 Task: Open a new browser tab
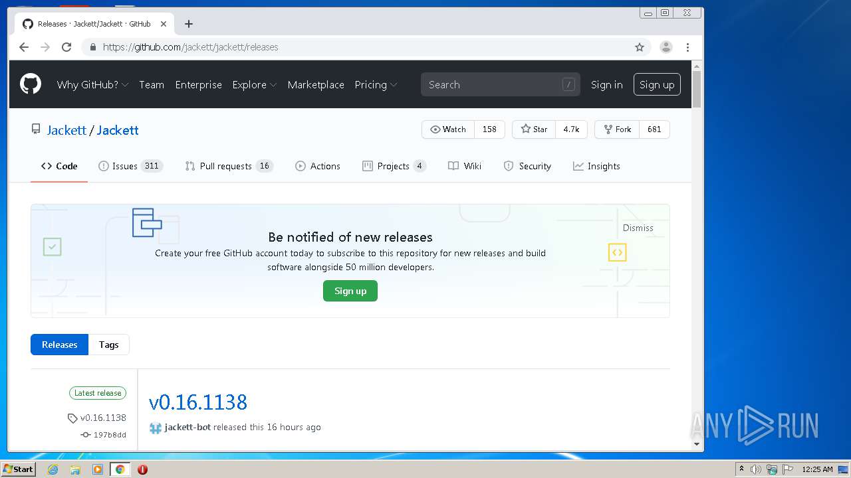coord(189,24)
